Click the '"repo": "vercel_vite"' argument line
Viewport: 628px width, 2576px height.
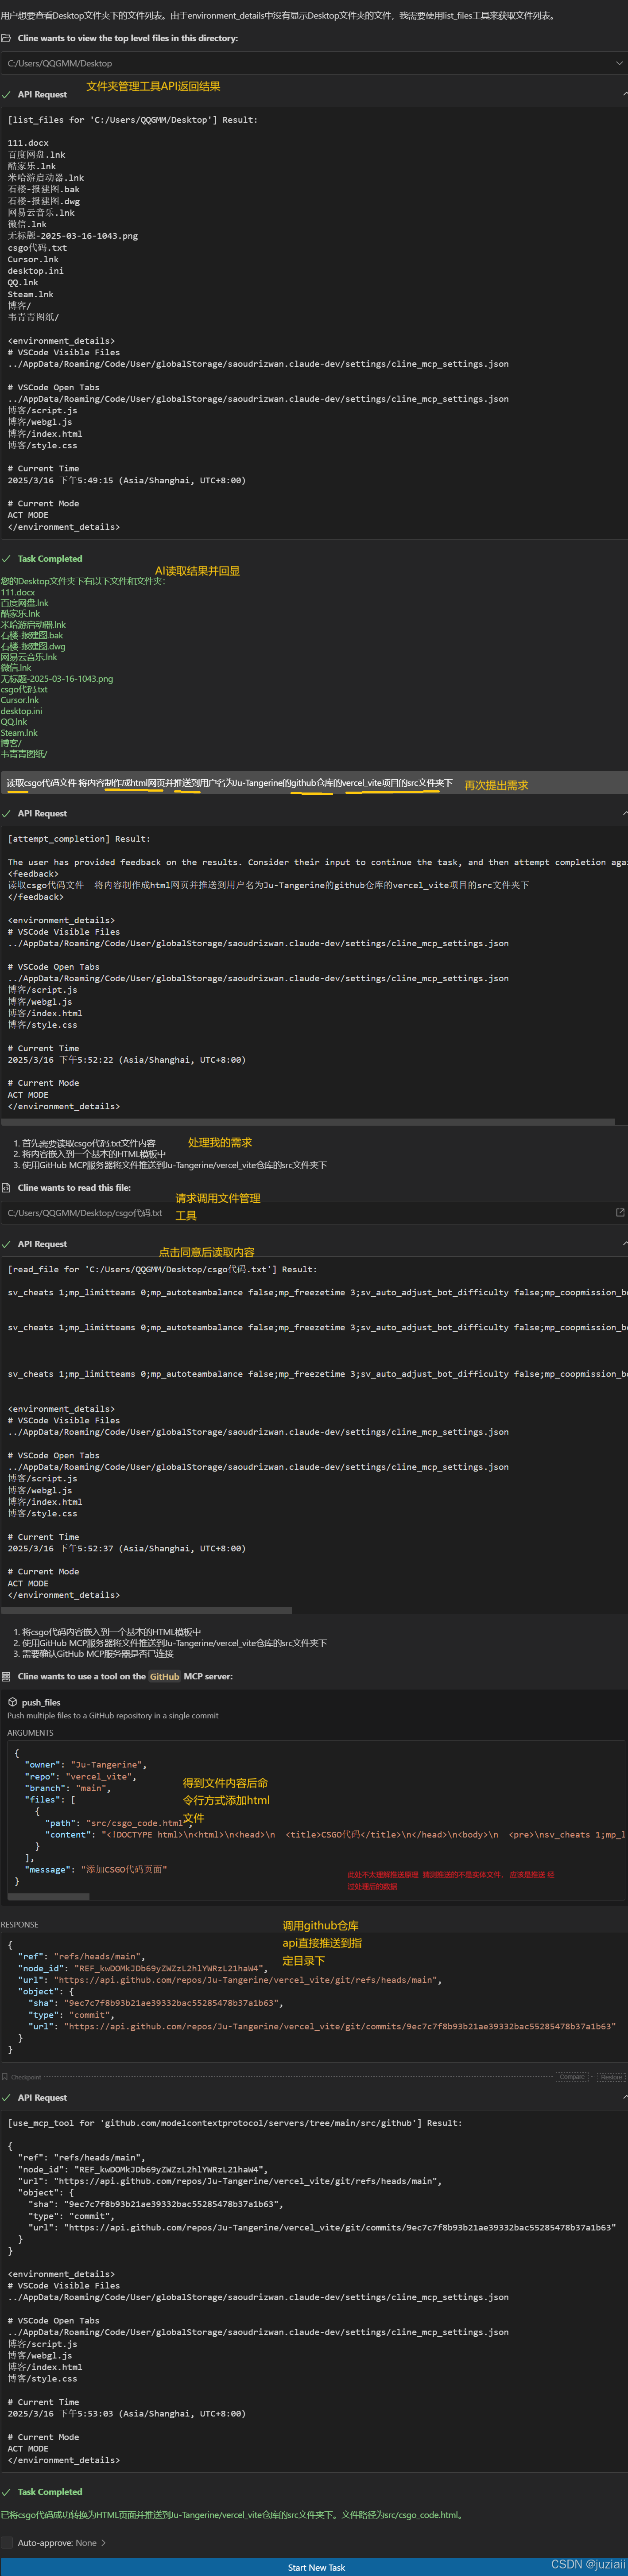(80, 1777)
